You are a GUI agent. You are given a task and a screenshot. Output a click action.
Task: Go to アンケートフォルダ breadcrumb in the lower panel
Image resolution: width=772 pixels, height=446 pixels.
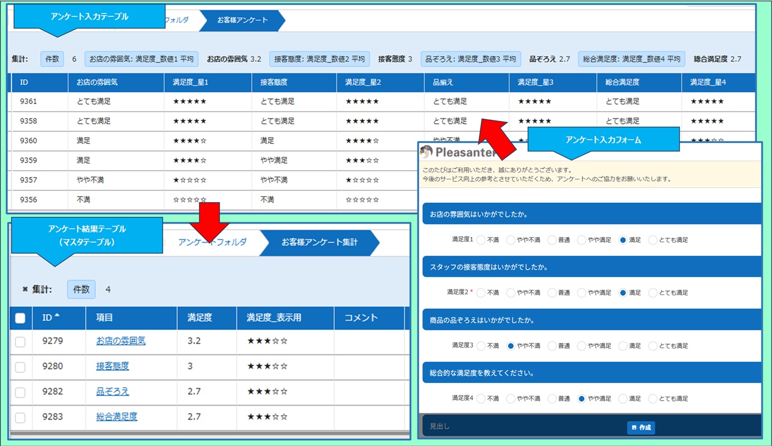pos(212,242)
